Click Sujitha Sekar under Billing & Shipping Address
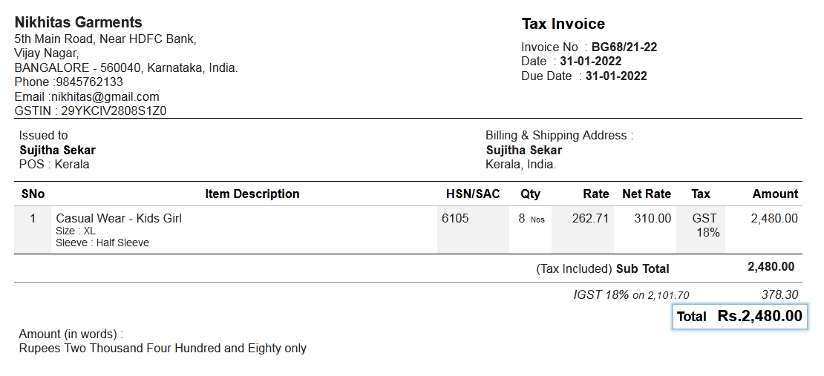The height and width of the screenshot is (376, 824). [x=524, y=151]
